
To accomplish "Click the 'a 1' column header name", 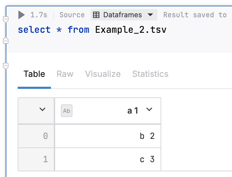I will tap(133, 111).
